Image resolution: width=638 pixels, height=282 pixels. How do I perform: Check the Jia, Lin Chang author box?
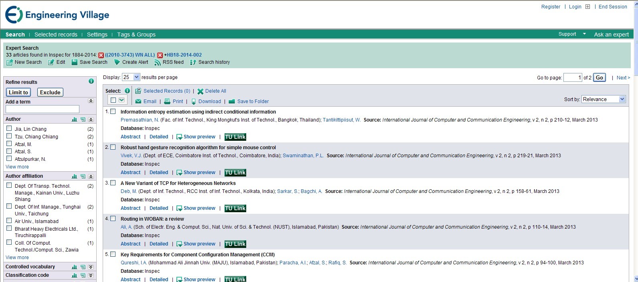coord(9,128)
